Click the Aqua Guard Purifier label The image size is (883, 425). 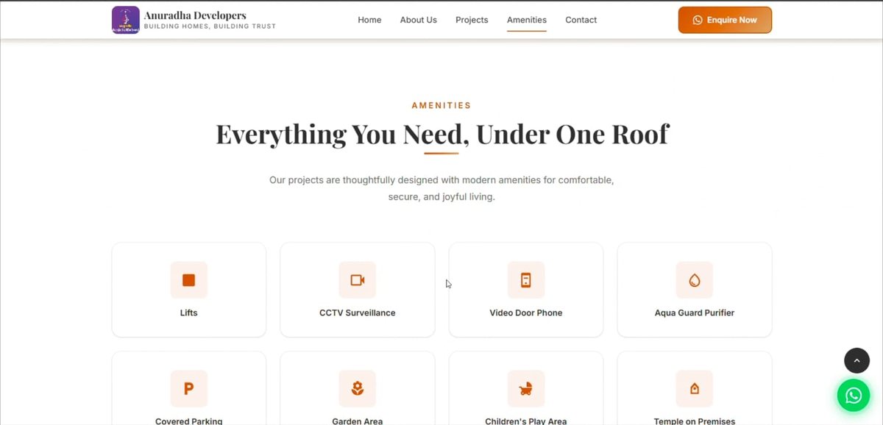pyautogui.click(x=695, y=312)
